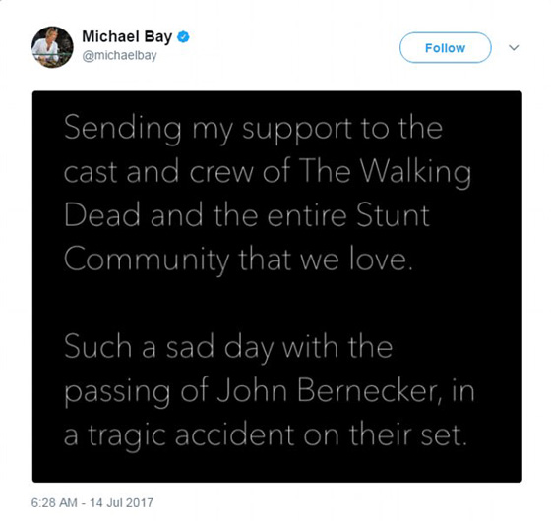The width and height of the screenshot is (551, 521).
Task: Open the Michael Bay display name link
Action: point(127,36)
